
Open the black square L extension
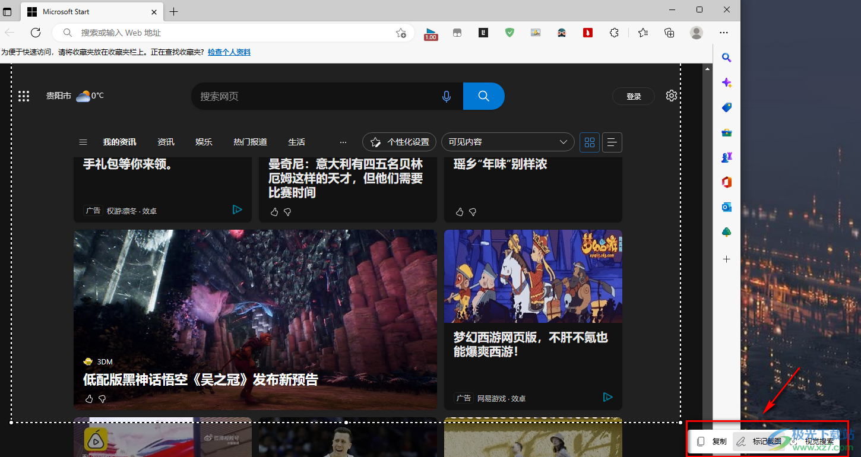click(483, 33)
